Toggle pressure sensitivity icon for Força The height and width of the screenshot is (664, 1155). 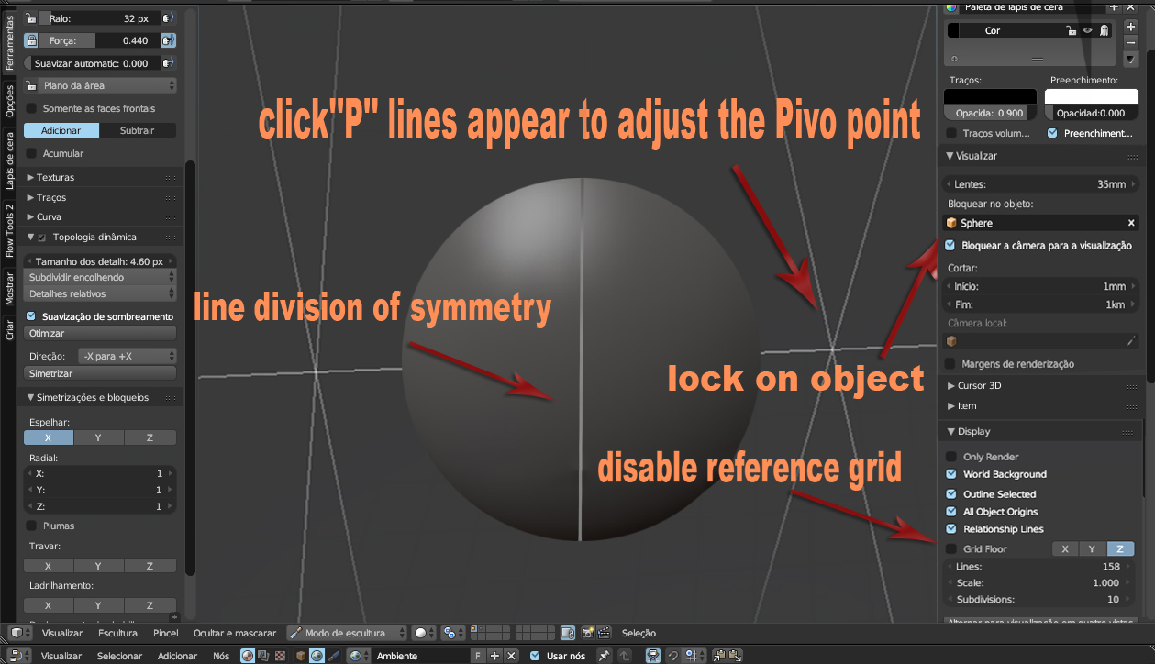click(x=169, y=40)
